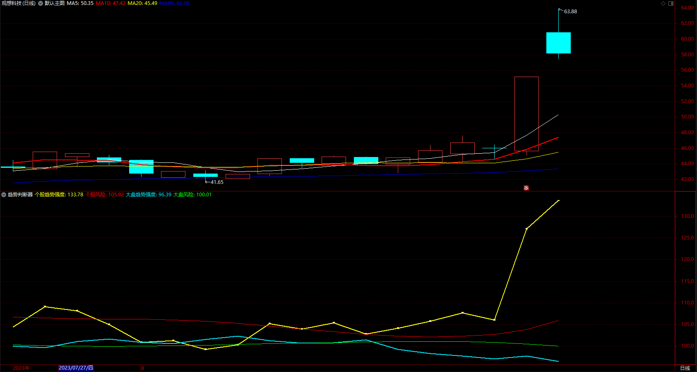The width and height of the screenshot is (697, 372).
Task: Select the tall hollow candlestick below 56.00
Action: point(526,114)
